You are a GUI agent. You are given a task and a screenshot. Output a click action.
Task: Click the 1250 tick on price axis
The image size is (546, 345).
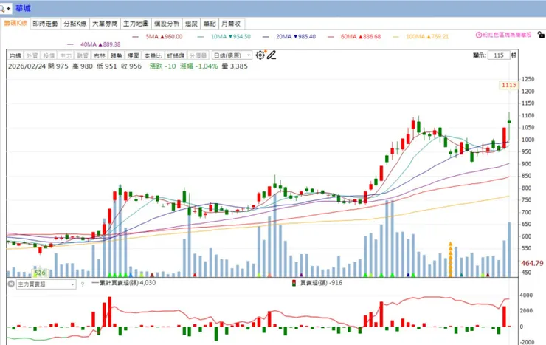[528, 80]
